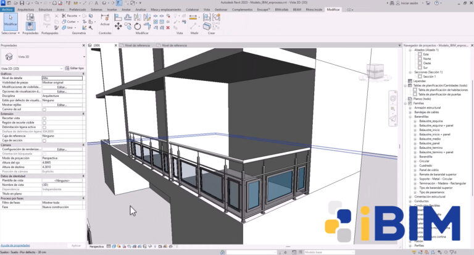The image size is (474, 255).
Task: Switch to the Gestionar ribbon tab
Action: 220,10
